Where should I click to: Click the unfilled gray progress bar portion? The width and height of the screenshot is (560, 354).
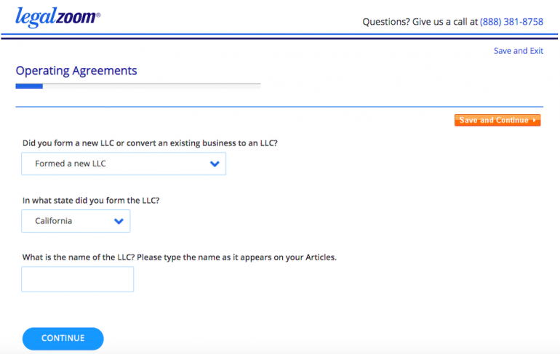(151, 86)
